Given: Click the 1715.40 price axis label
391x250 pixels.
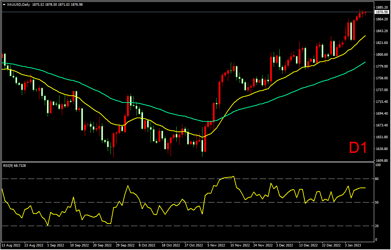Looking at the screenshot, I should tap(382, 102).
